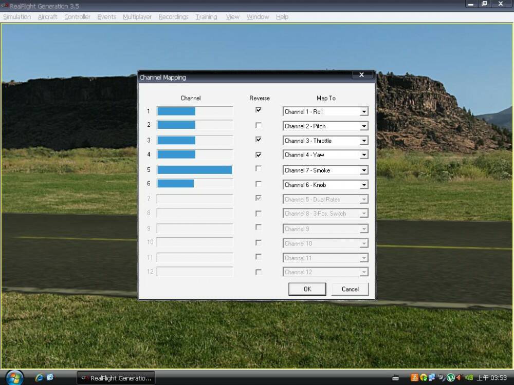
Task: Open the Channel 8 - 3-Pos. Switch dropdown
Action: pos(325,214)
